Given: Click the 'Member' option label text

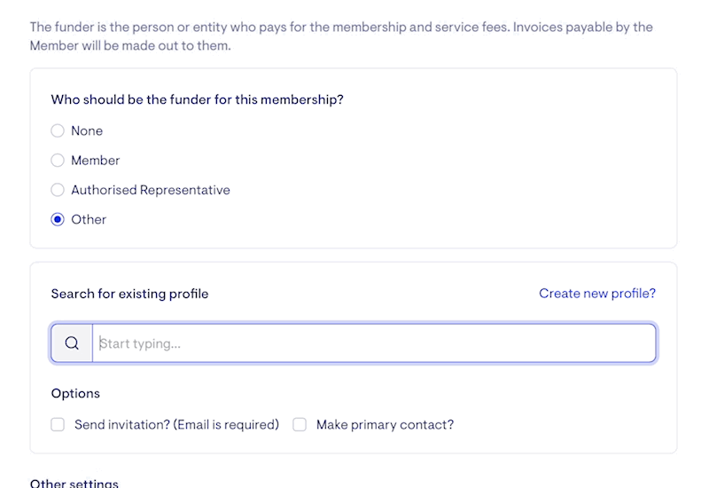Looking at the screenshot, I should point(96,161).
